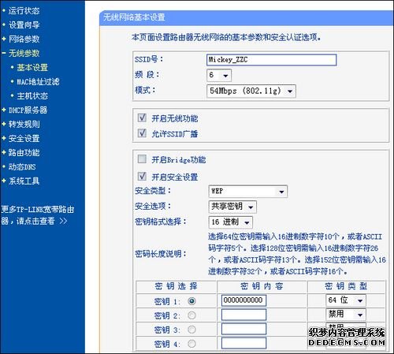The height and width of the screenshot is (354, 394).
Task: Toggle 开启无线功能 checkbox
Action: pos(142,117)
